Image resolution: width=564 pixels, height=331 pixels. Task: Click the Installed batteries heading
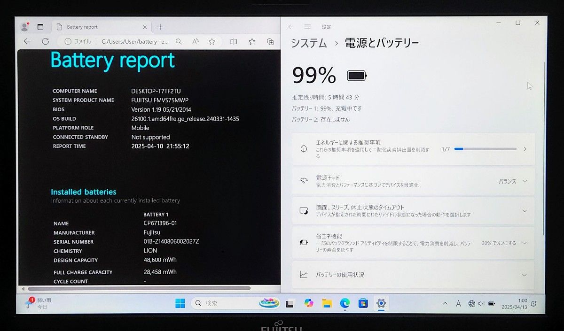click(x=84, y=192)
